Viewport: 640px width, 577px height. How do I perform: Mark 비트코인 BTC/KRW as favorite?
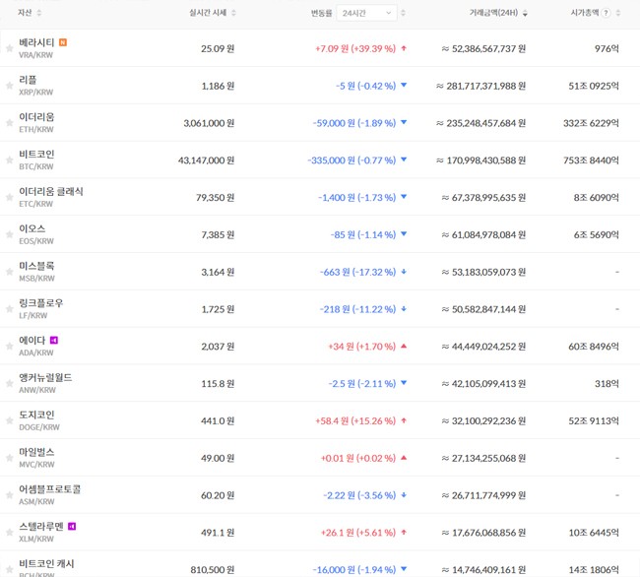pyautogui.click(x=9, y=160)
